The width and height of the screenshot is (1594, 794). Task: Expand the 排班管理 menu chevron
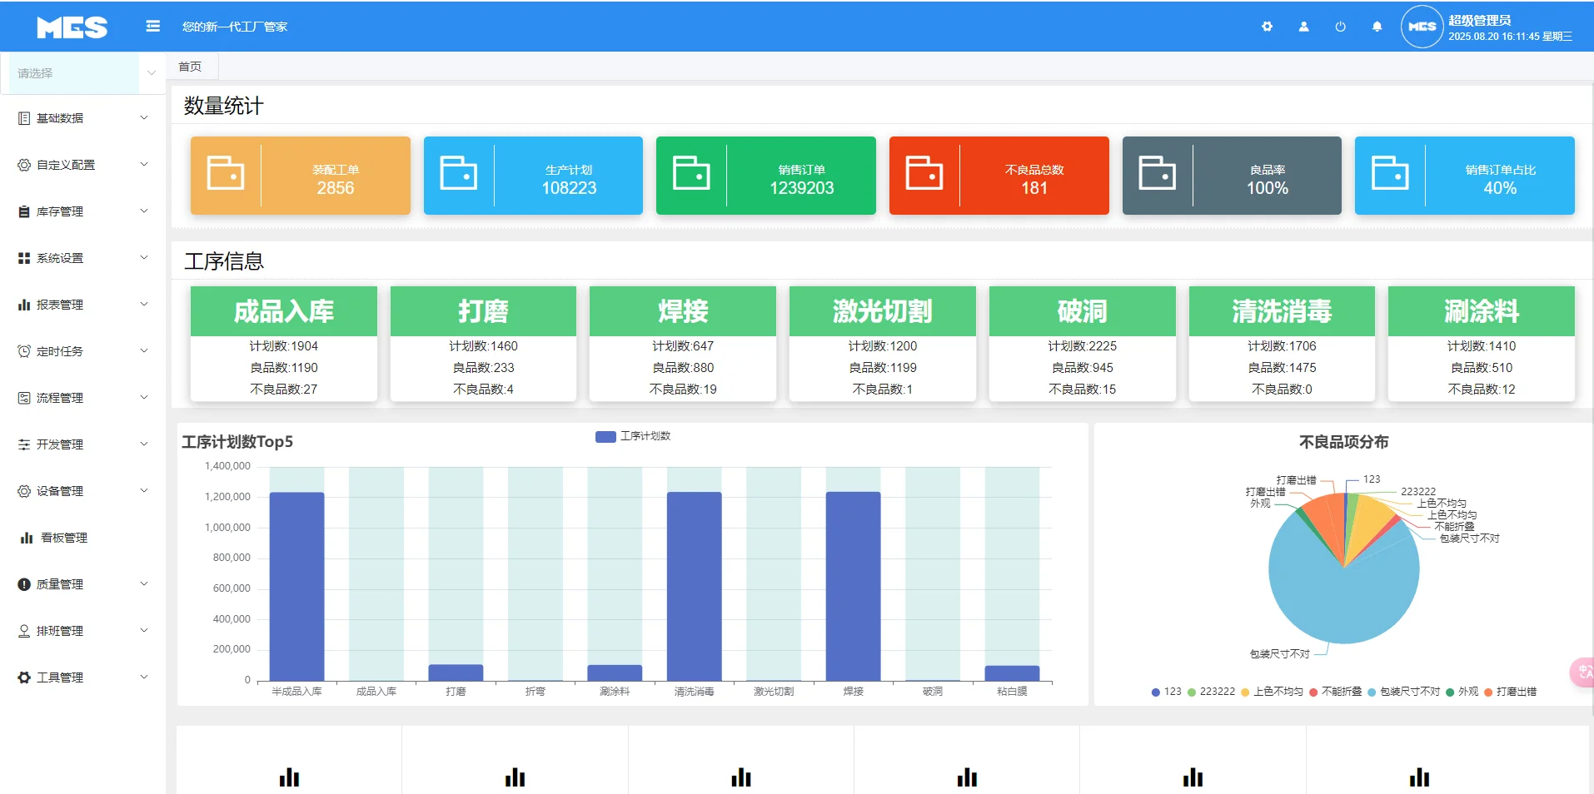[144, 631]
